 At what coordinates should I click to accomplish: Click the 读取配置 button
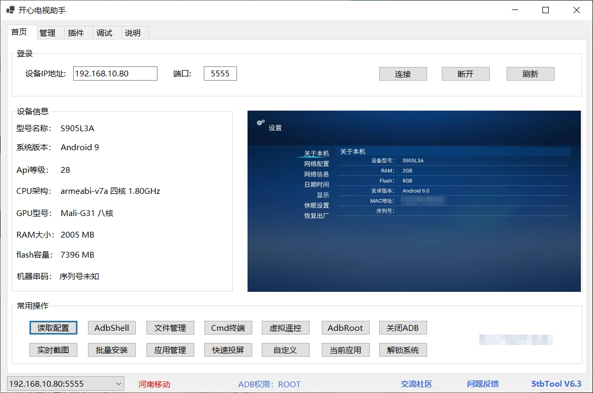click(x=53, y=328)
